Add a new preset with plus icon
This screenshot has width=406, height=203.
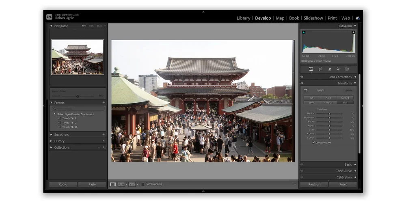click(x=104, y=103)
